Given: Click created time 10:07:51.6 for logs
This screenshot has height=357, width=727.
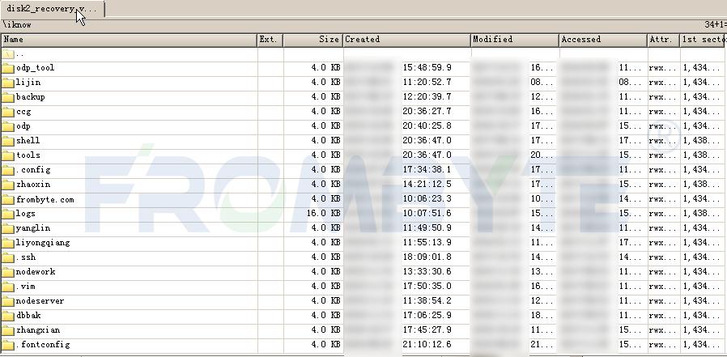Looking at the screenshot, I should [427, 213].
